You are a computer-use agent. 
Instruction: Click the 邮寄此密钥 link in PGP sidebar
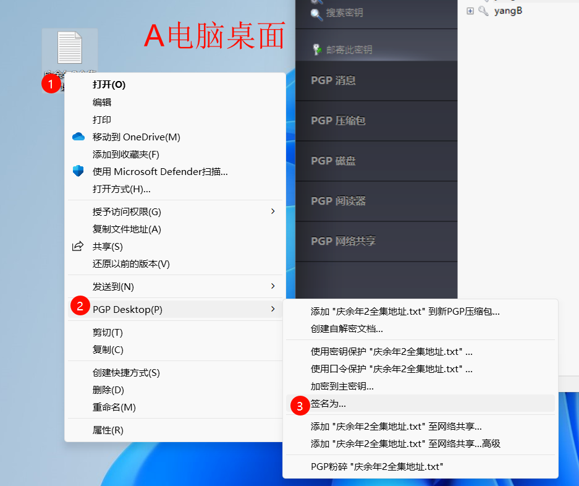pyautogui.click(x=349, y=49)
